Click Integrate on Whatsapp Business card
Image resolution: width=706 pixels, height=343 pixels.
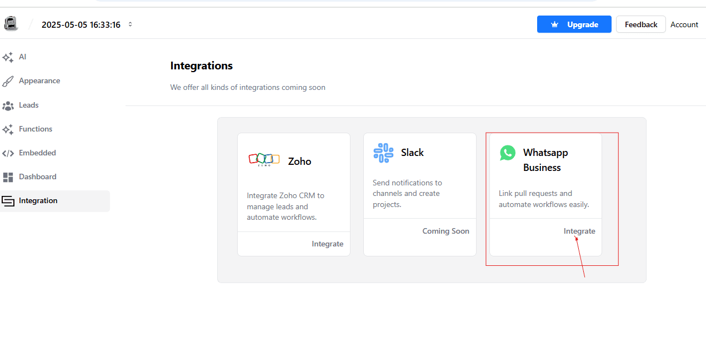pyautogui.click(x=579, y=231)
